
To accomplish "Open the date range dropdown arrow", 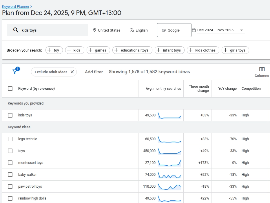I will click(x=242, y=30).
